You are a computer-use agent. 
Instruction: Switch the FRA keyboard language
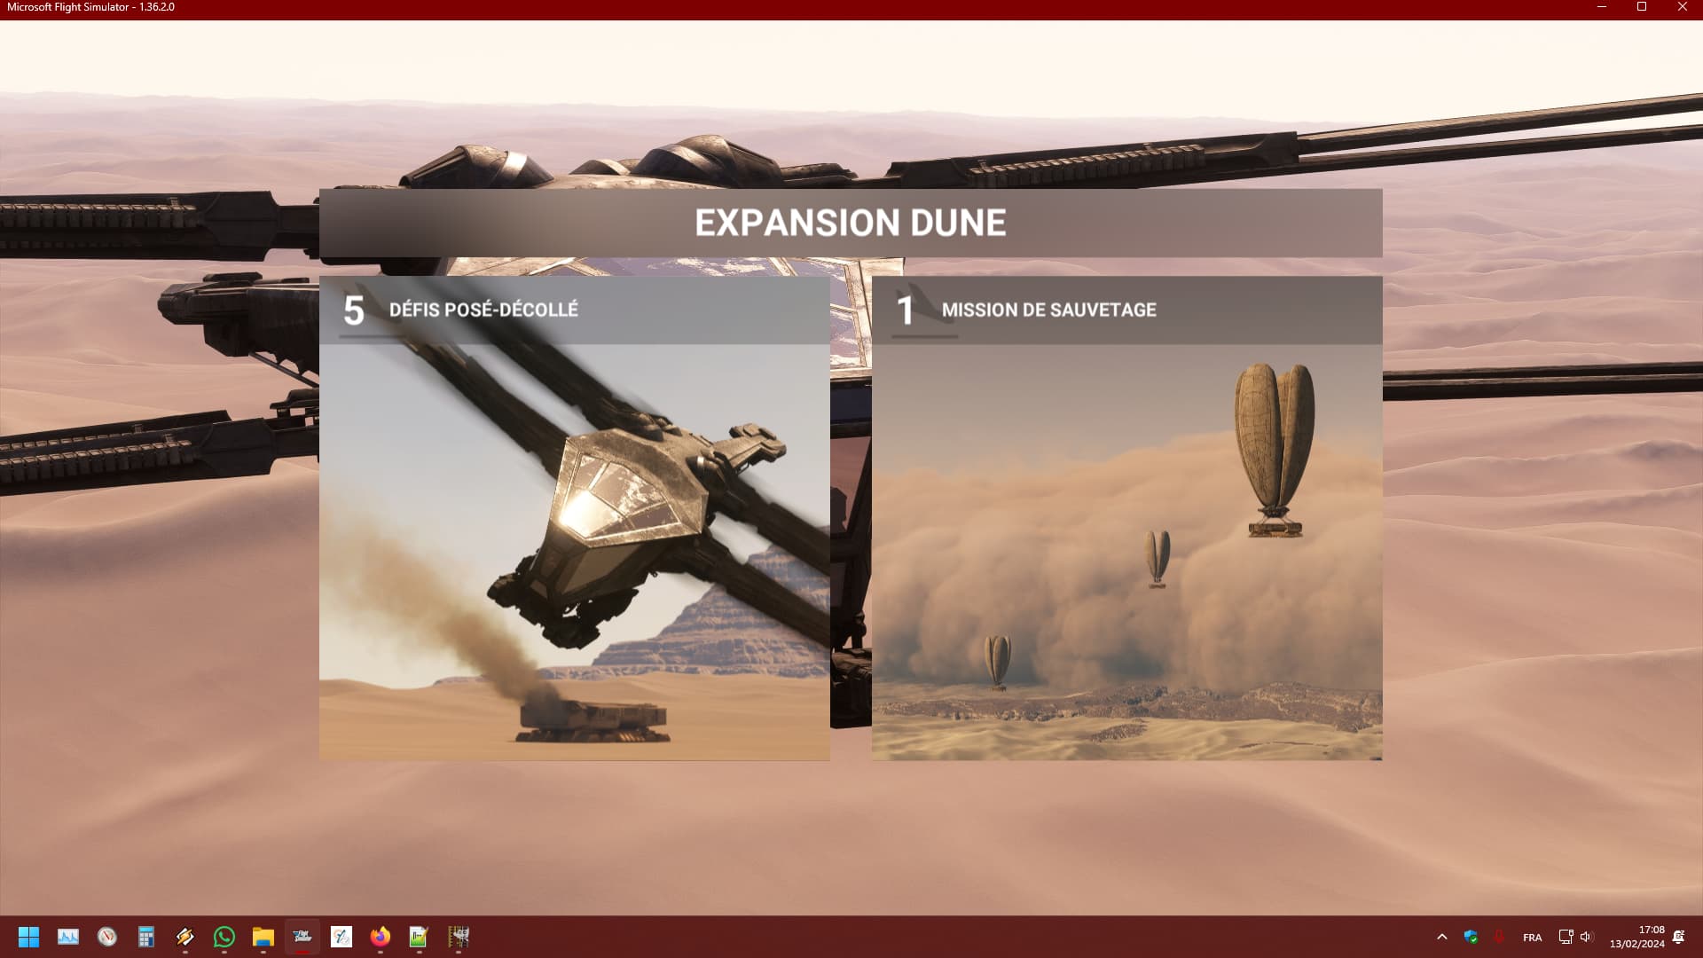tap(1532, 938)
